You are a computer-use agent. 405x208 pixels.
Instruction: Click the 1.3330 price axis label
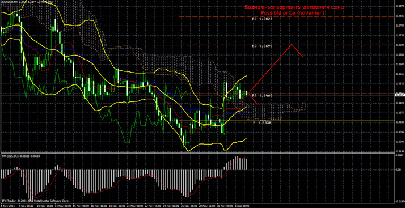coord(399,122)
